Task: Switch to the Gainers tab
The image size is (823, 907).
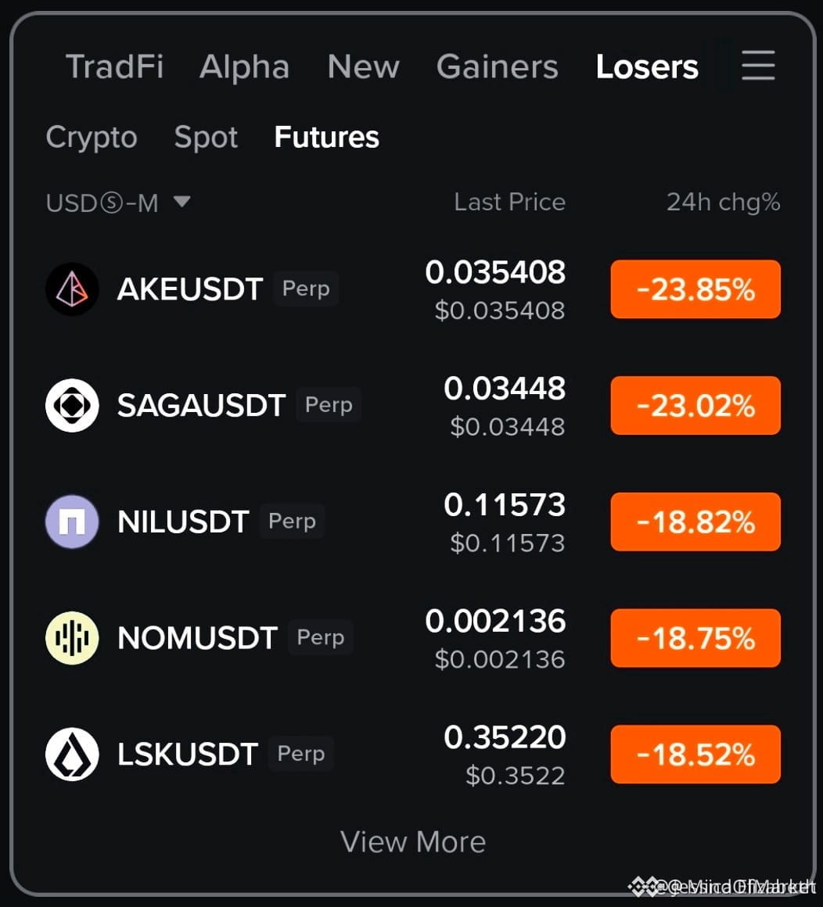Action: 497,66
